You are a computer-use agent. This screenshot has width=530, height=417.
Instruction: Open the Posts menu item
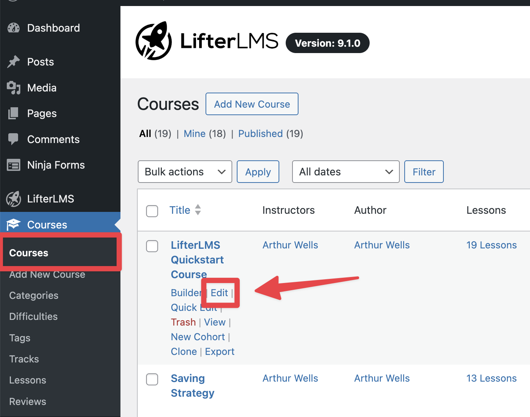pyautogui.click(x=41, y=62)
